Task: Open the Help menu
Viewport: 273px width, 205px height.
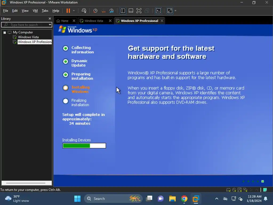Action: click(x=56, y=11)
